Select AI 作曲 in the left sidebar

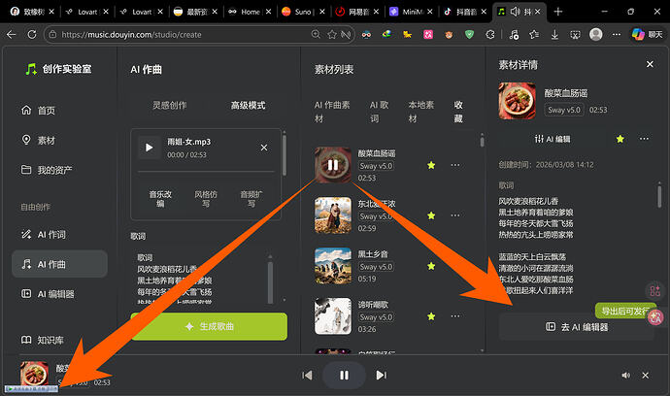pyautogui.click(x=59, y=264)
